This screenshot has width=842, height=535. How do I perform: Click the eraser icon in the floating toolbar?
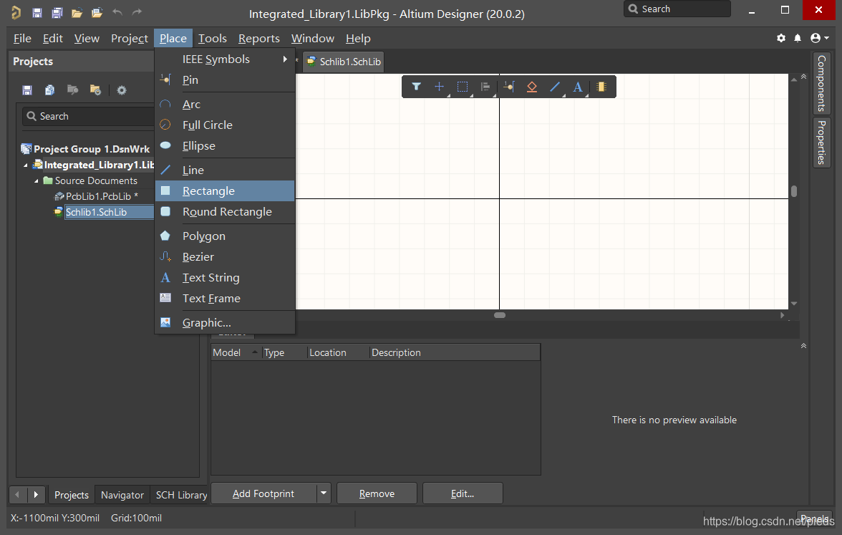(531, 87)
